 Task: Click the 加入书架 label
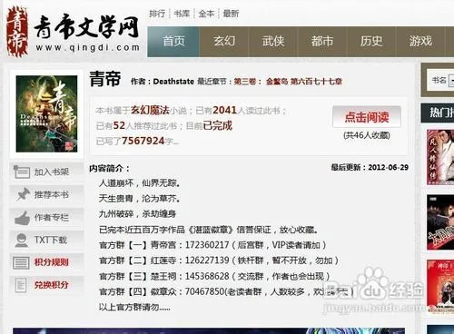[52, 172]
